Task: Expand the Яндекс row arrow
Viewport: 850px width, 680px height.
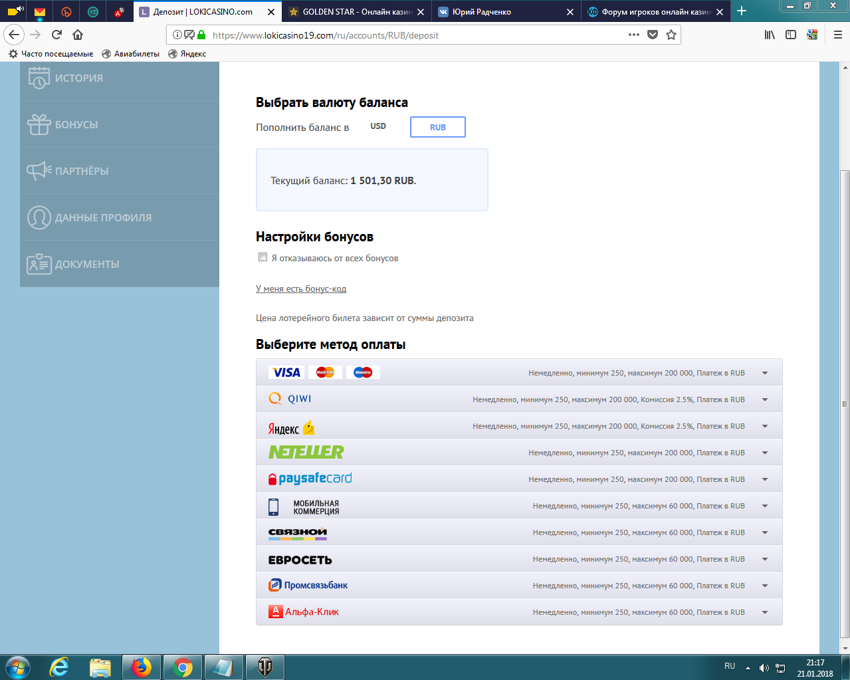Action: (765, 426)
